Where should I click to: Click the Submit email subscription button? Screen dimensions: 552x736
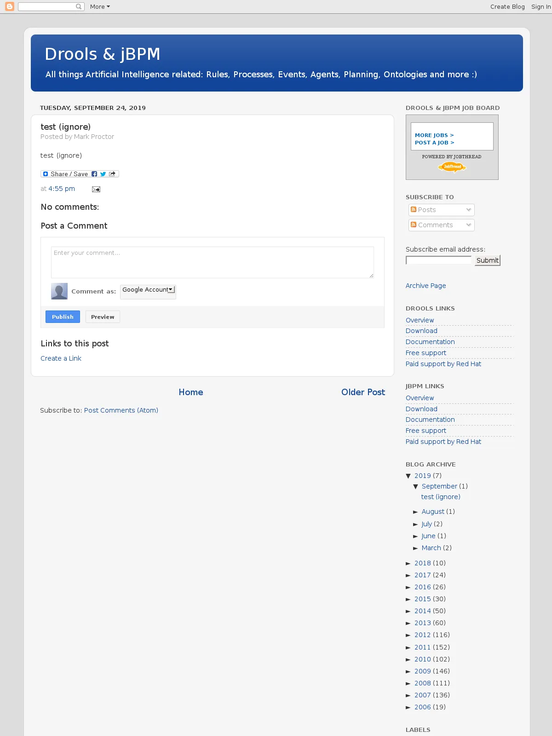(x=488, y=260)
